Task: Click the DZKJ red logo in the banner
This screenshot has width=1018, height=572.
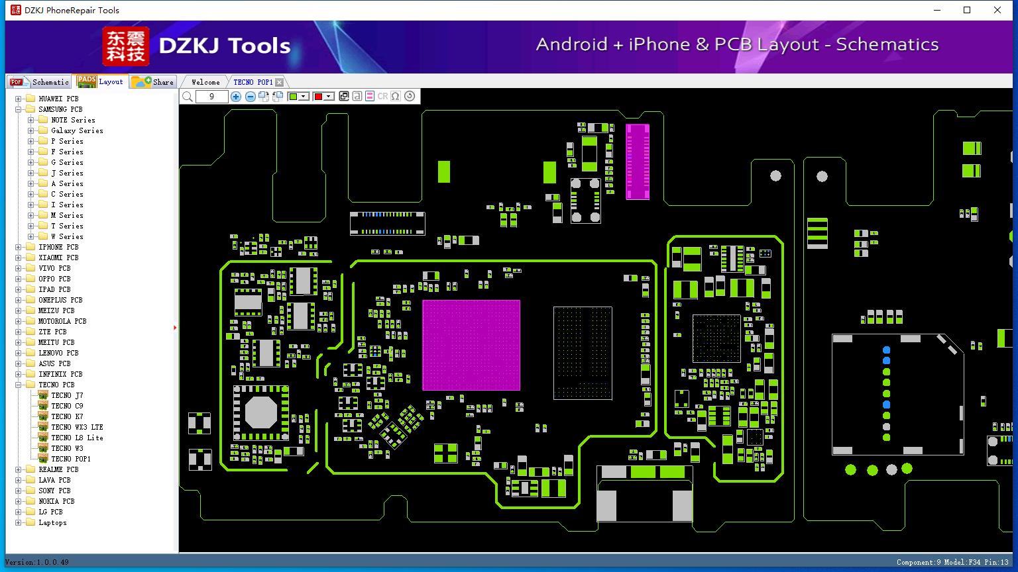Action: 126,46
